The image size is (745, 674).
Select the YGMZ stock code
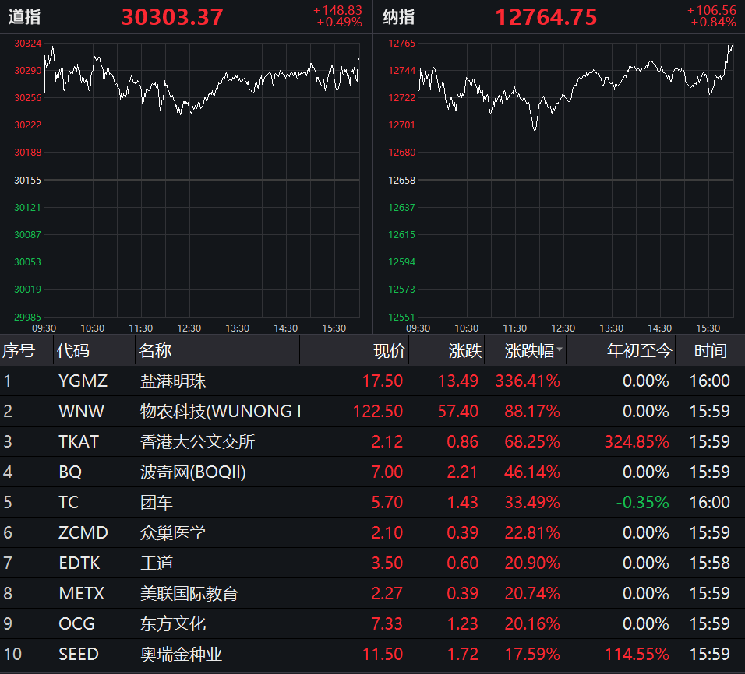(83, 381)
